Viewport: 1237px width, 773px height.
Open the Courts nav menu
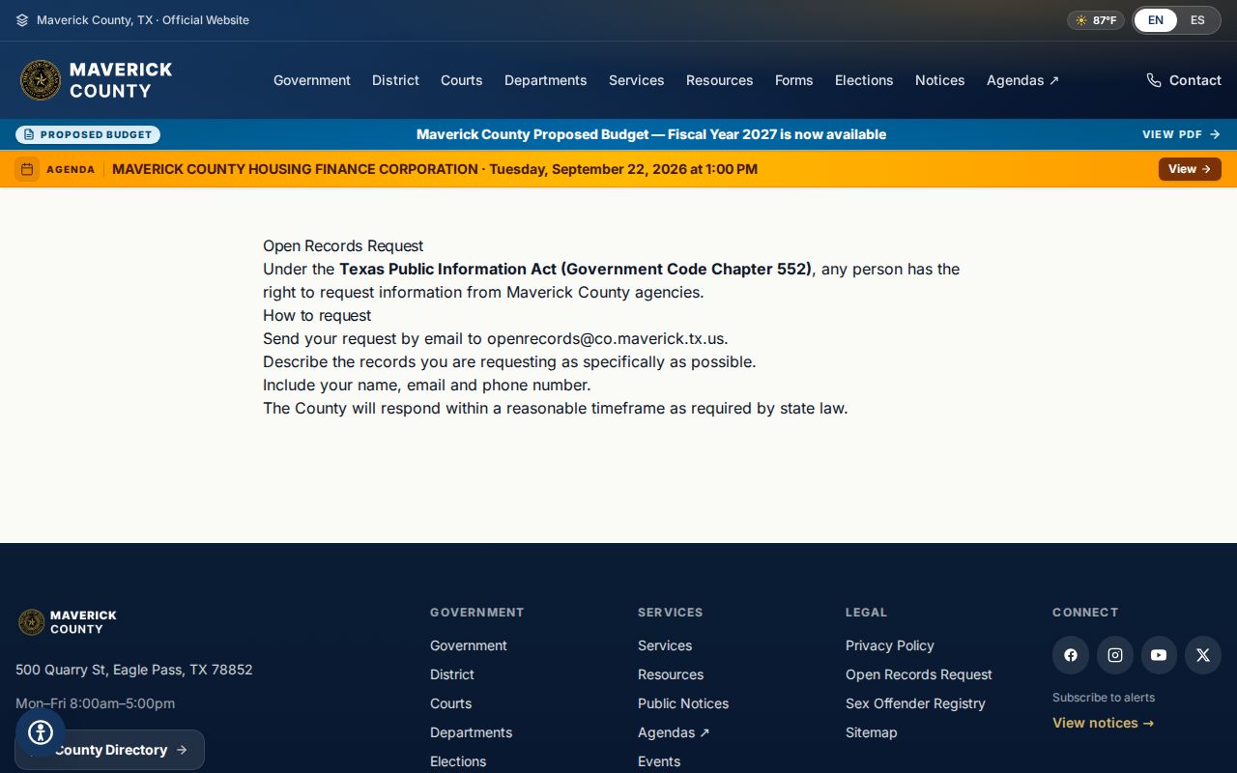(x=462, y=80)
